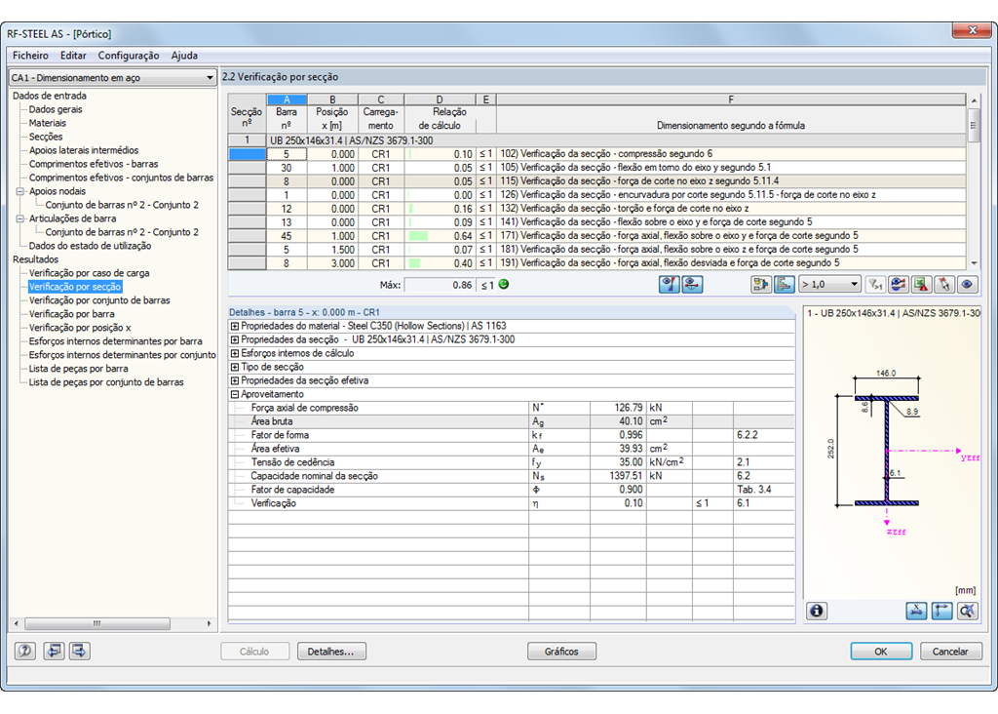Click the magnifier reset view icon
This screenshot has width=998, height=714.
tap(967, 611)
